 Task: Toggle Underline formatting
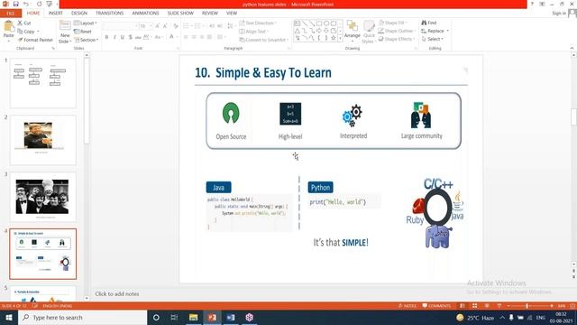point(123,37)
